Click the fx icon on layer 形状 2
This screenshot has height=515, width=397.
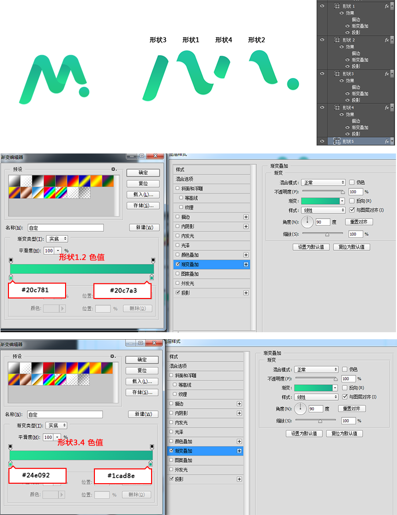tap(387, 40)
